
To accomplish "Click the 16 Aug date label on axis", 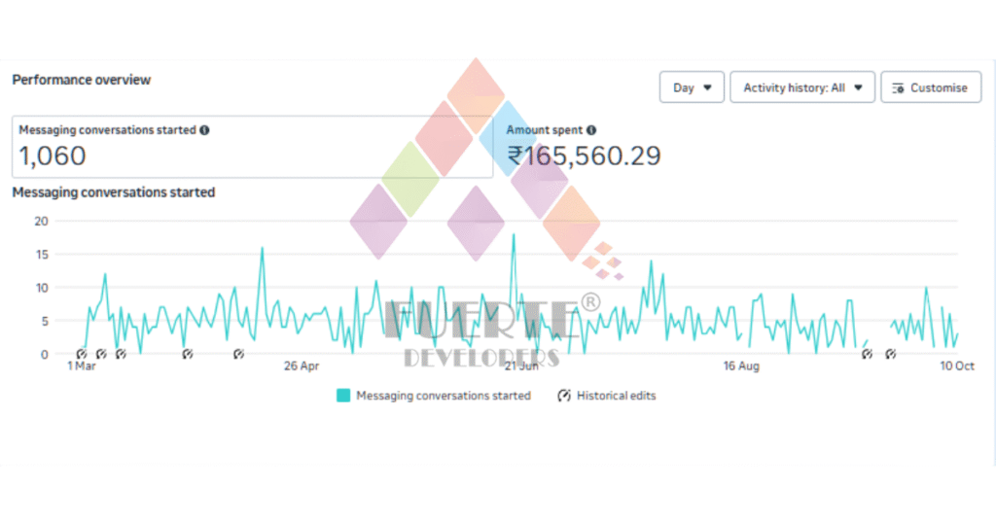I will 741,366.
